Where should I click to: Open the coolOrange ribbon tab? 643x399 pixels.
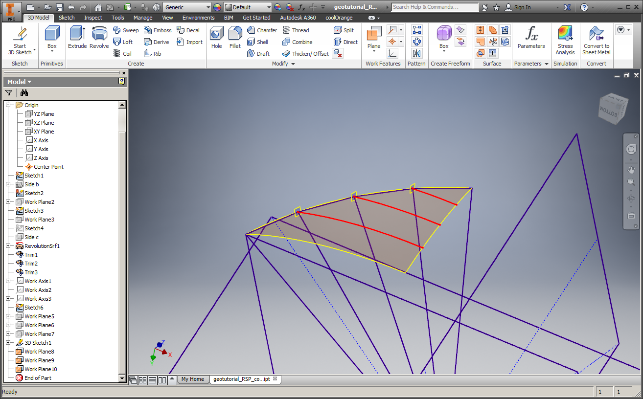point(339,18)
